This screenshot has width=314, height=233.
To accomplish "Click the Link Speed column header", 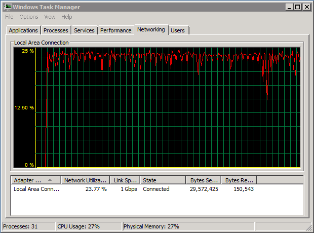I will [x=124, y=180].
